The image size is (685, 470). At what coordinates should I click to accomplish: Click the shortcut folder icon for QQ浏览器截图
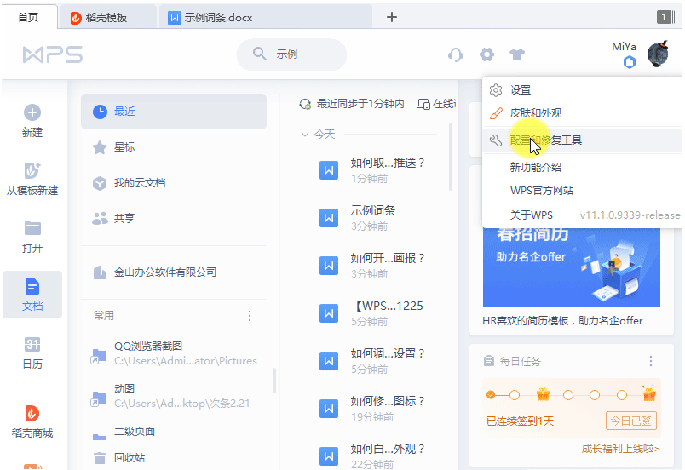point(99,356)
